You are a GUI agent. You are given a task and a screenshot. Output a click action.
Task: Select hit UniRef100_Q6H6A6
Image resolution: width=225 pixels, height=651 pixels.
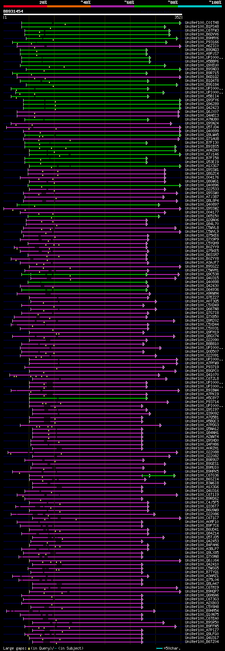pos(202,595)
